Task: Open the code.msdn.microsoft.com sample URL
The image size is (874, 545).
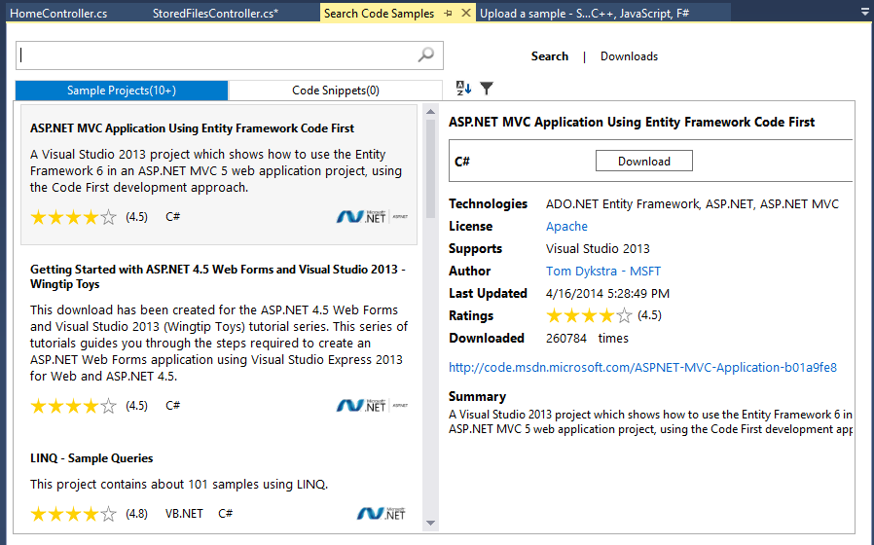Action: (642, 367)
